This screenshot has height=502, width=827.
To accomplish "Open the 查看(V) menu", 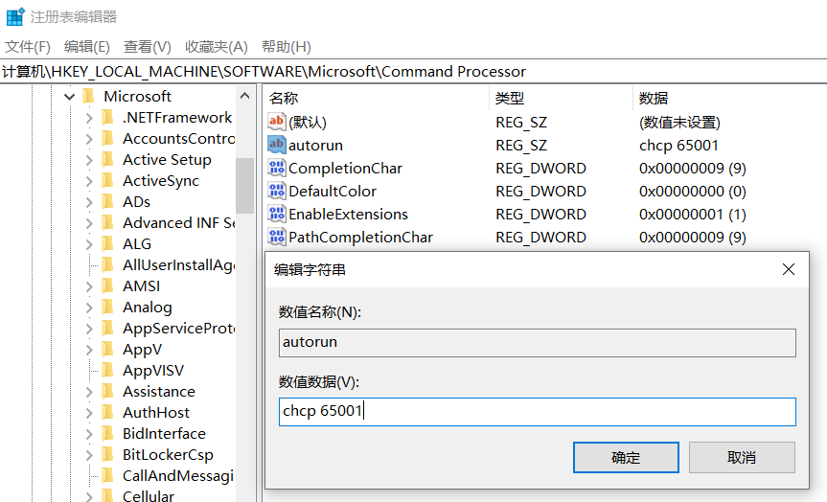I will pyautogui.click(x=148, y=47).
